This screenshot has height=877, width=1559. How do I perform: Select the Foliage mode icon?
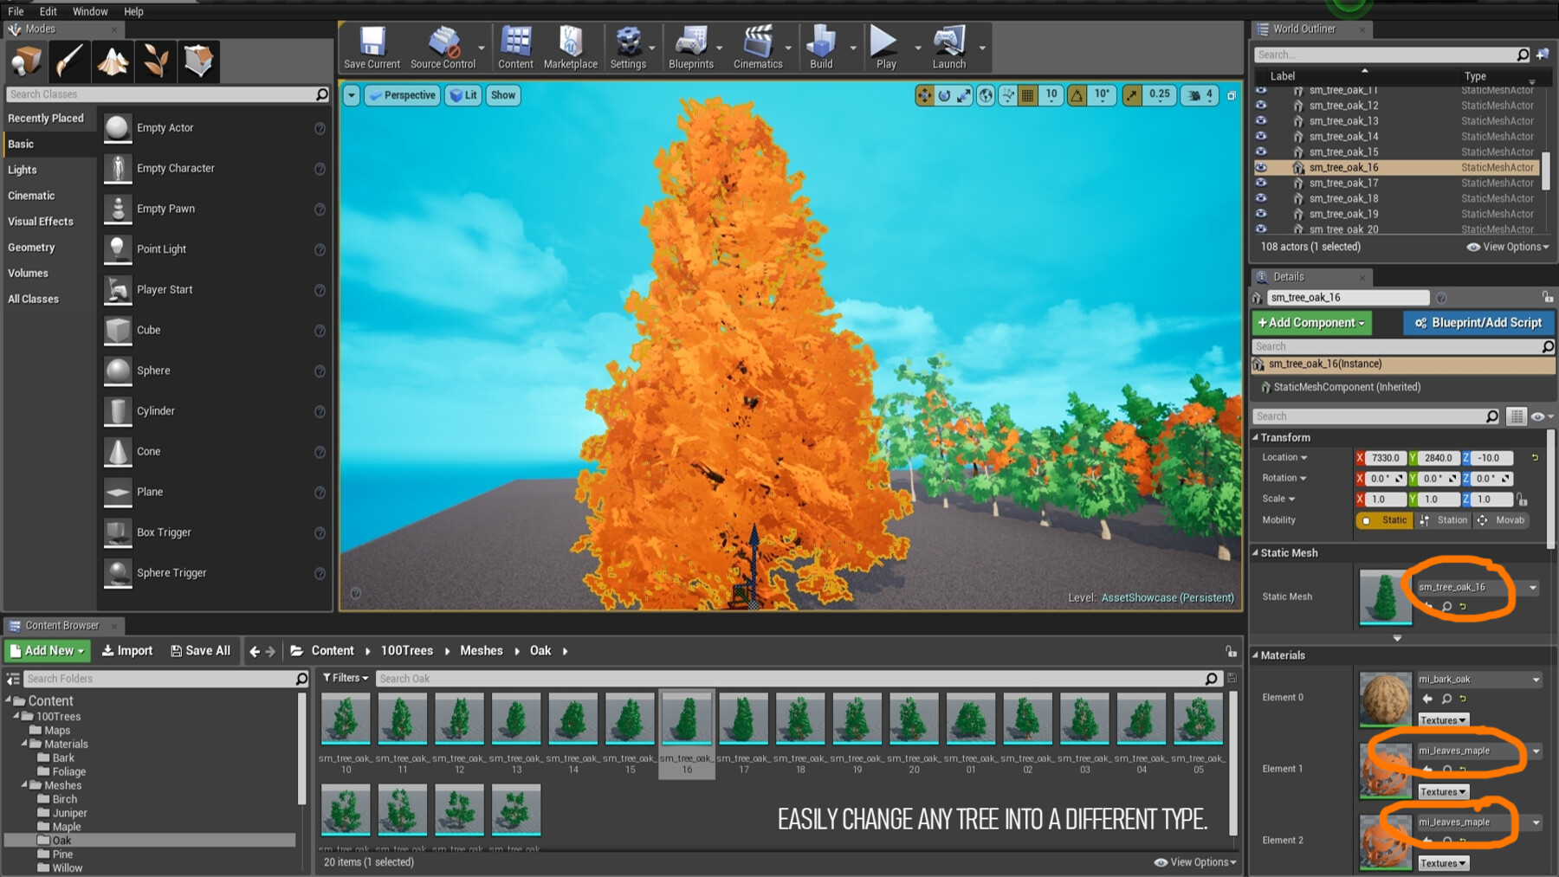point(156,61)
